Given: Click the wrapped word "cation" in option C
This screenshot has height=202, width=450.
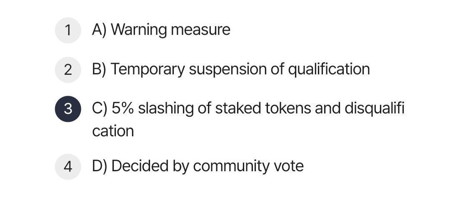Looking at the screenshot, I should (x=113, y=131).
